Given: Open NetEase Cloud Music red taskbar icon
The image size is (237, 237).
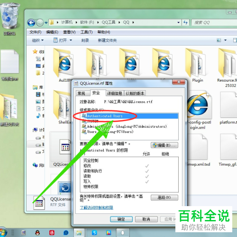Looking at the screenshot, I should (52, 233).
